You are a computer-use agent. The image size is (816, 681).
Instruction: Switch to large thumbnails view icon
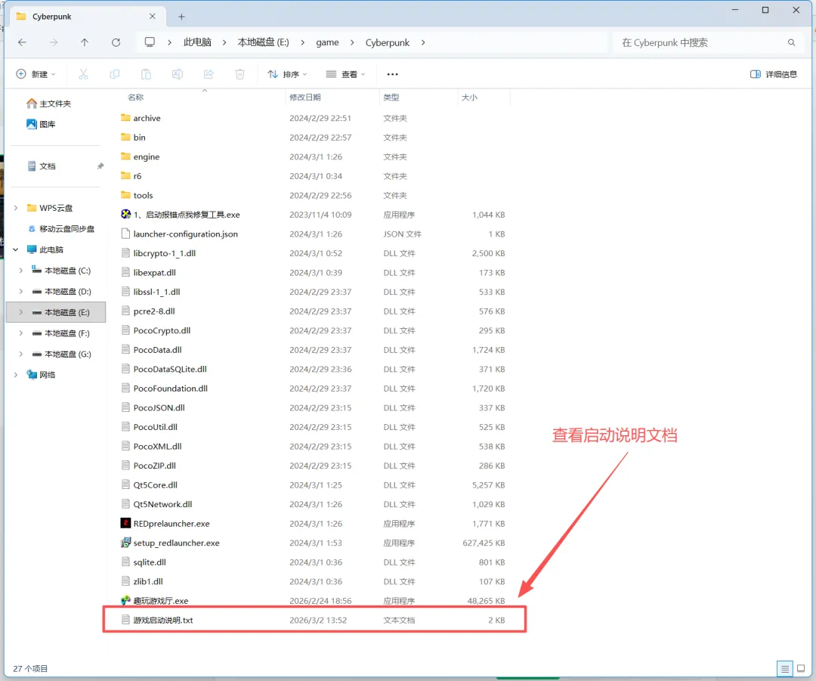pyautogui.click(x=801, y=668)
